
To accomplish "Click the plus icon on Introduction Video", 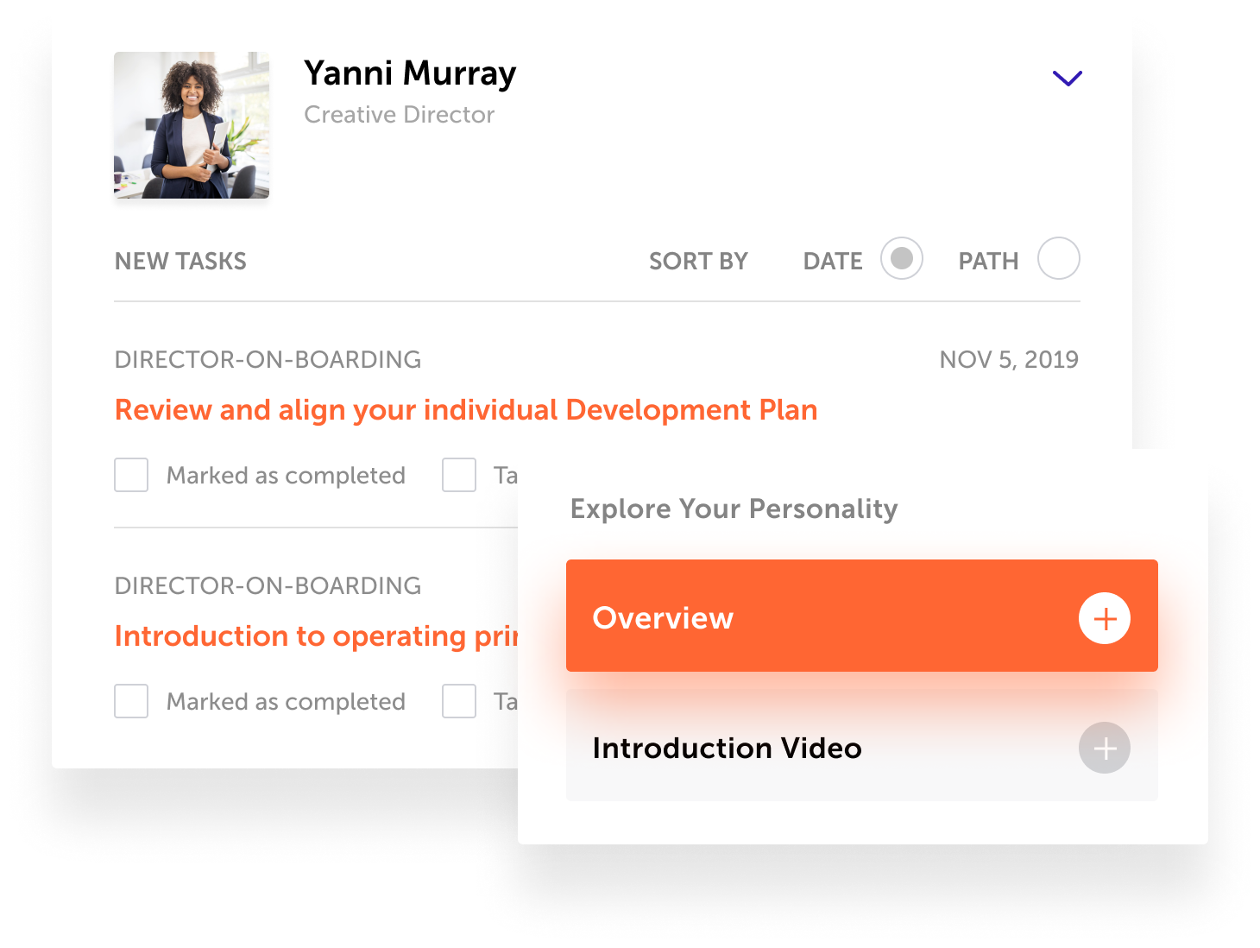I will point(1105,748).
